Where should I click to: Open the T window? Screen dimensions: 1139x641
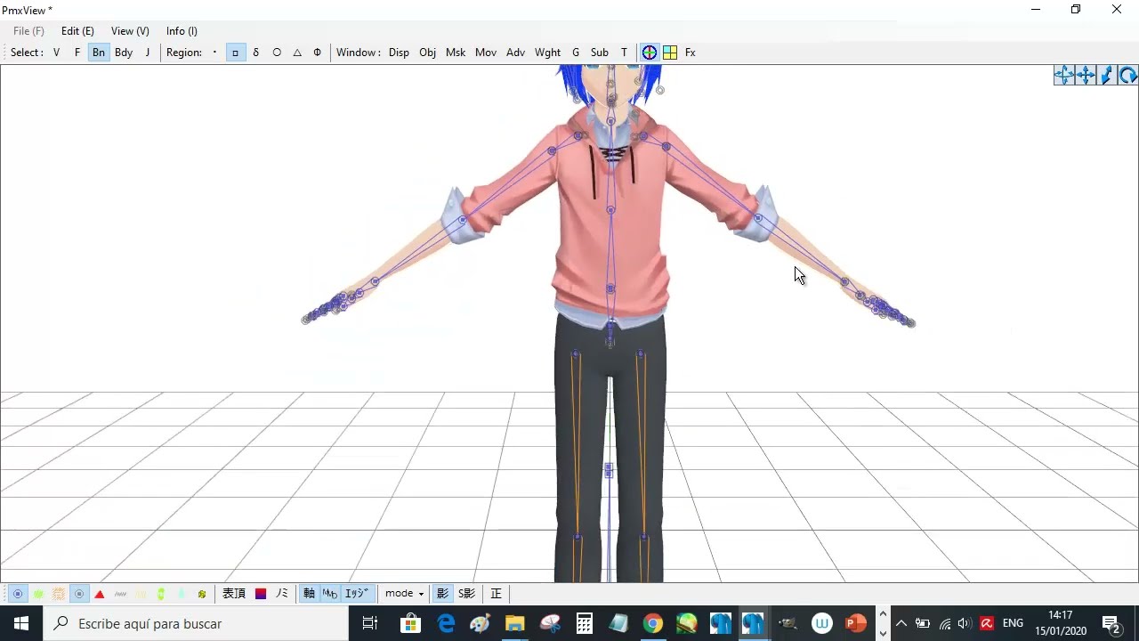point(624,53)
